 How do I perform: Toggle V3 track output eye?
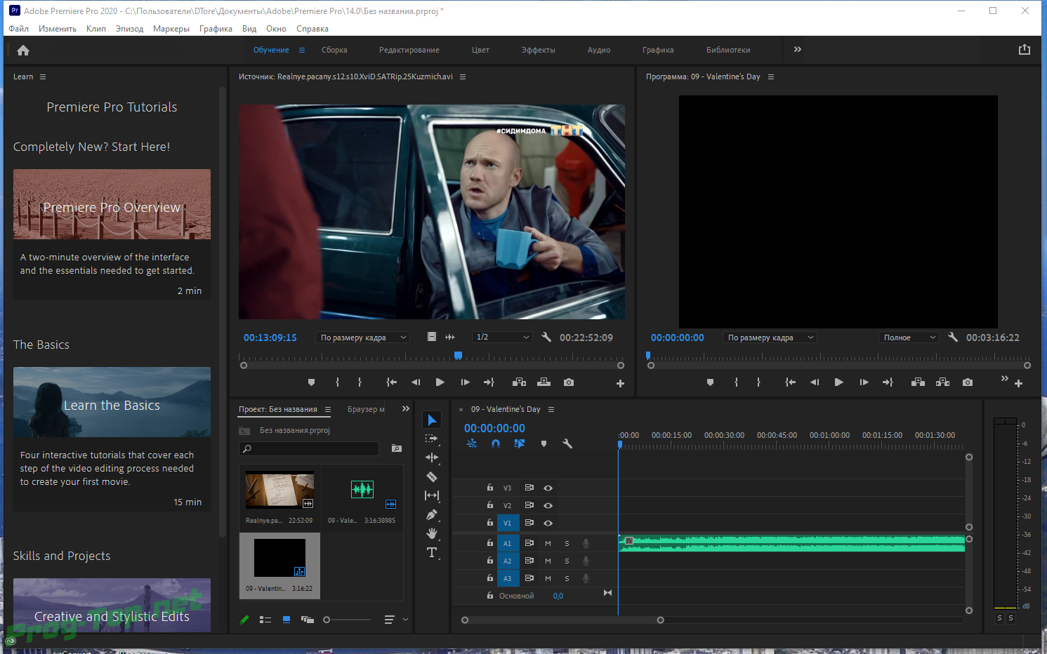click(x=548, y=488)
